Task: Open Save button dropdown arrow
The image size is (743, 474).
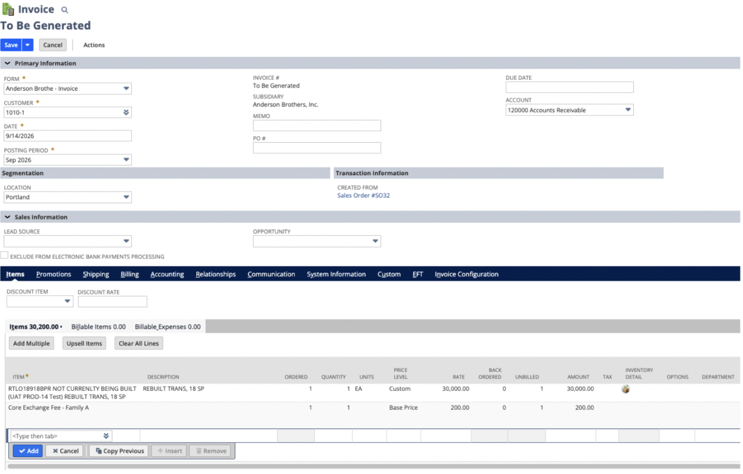Action: (28, 45)
